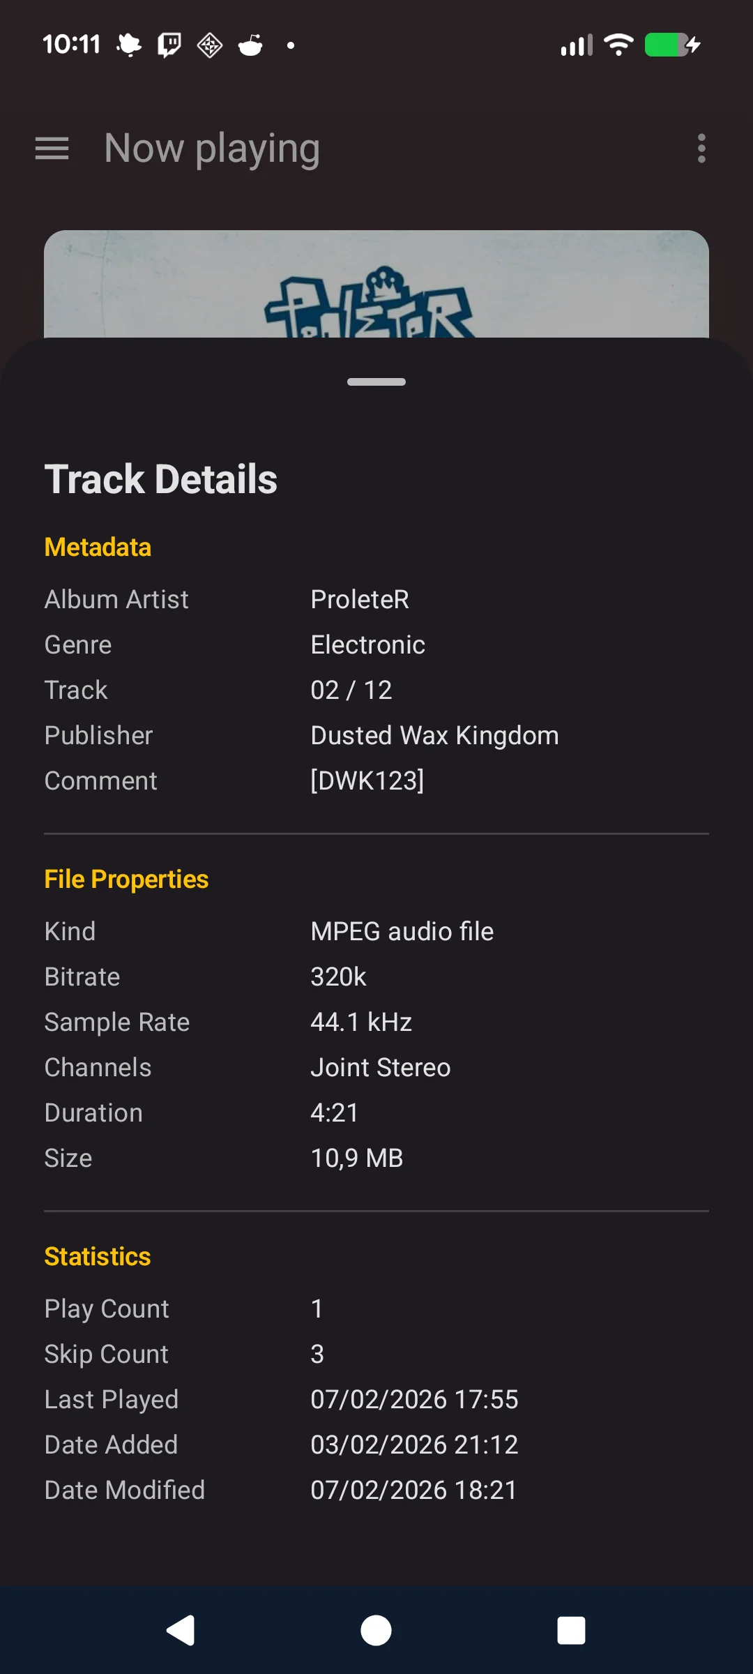Tap the Reddit notification icon

point(250,45)
